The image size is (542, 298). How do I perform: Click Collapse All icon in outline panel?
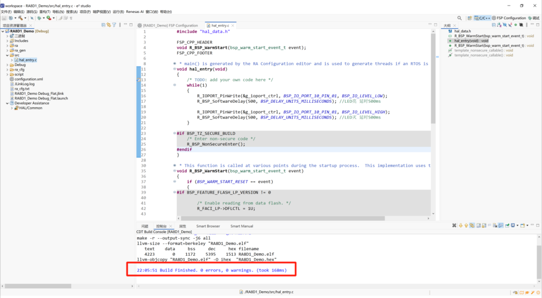[493, 25]
